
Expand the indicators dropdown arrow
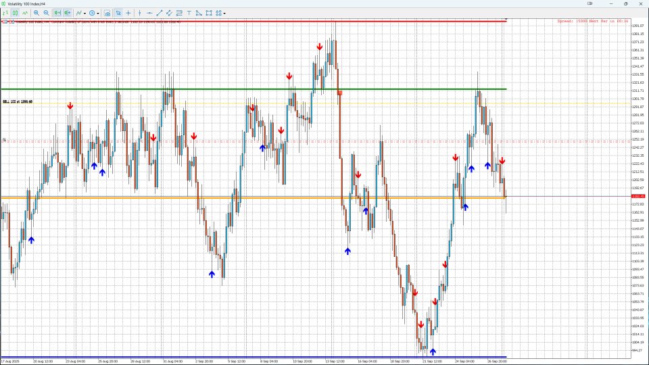tap(85, 14)
